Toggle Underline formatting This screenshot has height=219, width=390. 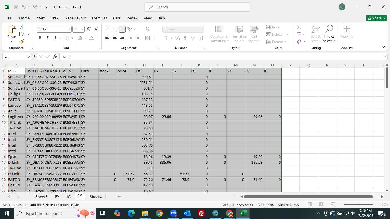tap(55, 38)
